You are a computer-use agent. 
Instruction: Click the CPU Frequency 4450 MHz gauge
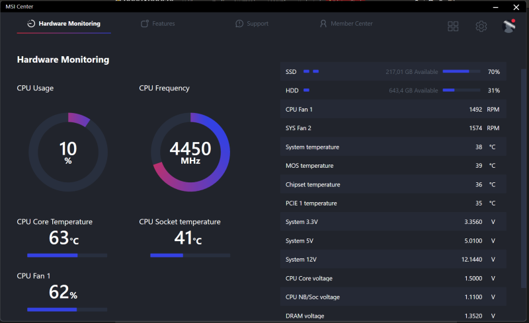[x=190, y=152]
